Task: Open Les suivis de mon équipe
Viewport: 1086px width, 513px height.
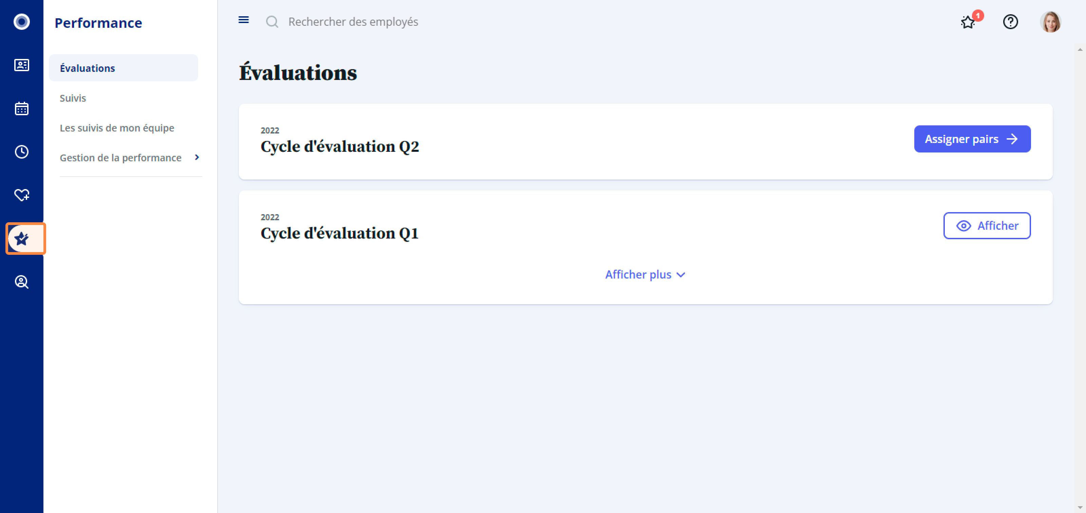Action: [x=117, y=127]
